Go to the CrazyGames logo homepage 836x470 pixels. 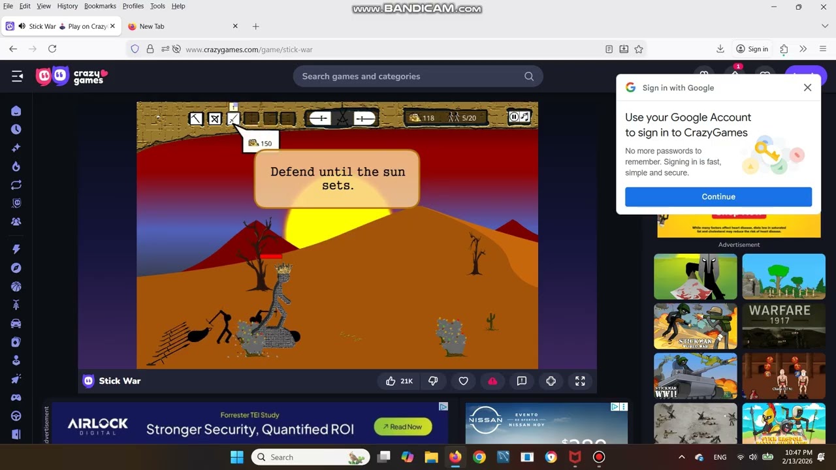tap(72, 76)
